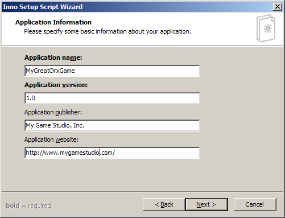
Task: Cancel the Inno Setup Script Wizard
Action: (255, 204)
